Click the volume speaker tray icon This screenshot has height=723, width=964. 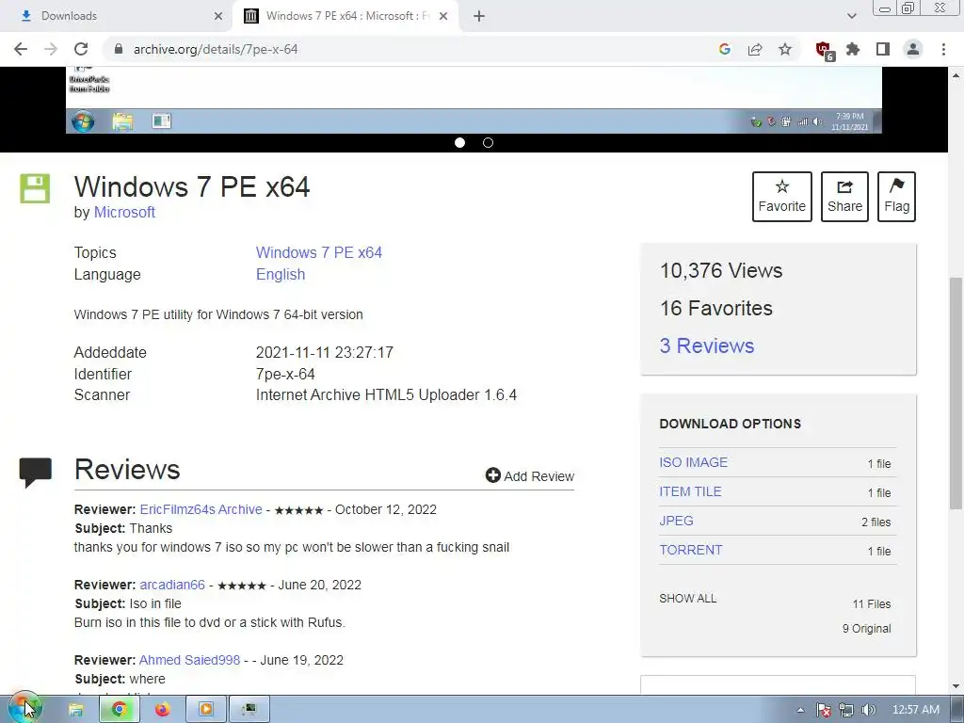tap(868, 710)
